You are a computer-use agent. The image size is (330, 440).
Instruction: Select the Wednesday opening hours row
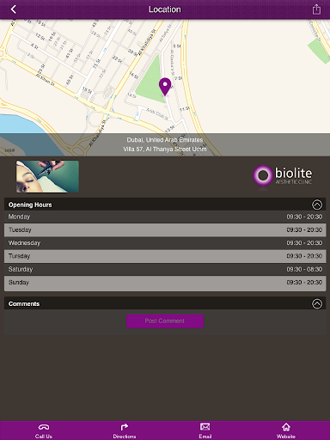pyautogui.click(x=165, y=243)
